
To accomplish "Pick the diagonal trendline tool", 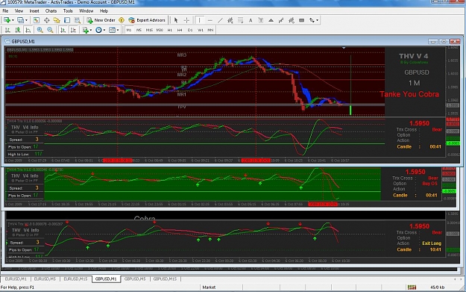I will (x=220, y=20).
